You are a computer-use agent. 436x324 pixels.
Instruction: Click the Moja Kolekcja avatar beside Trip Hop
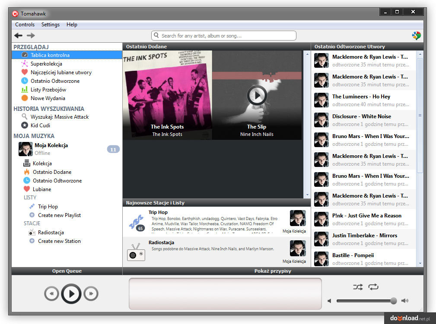(298, 218)
